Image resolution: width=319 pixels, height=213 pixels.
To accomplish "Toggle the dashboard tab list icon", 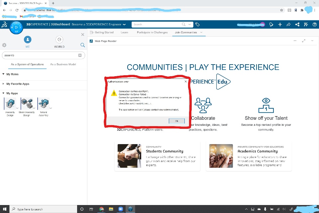I will tap(91, 32).
